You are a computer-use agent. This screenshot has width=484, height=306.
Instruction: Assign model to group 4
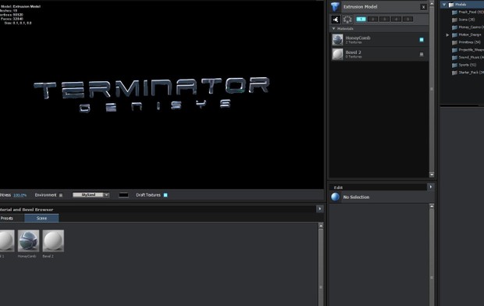[396, 20]
